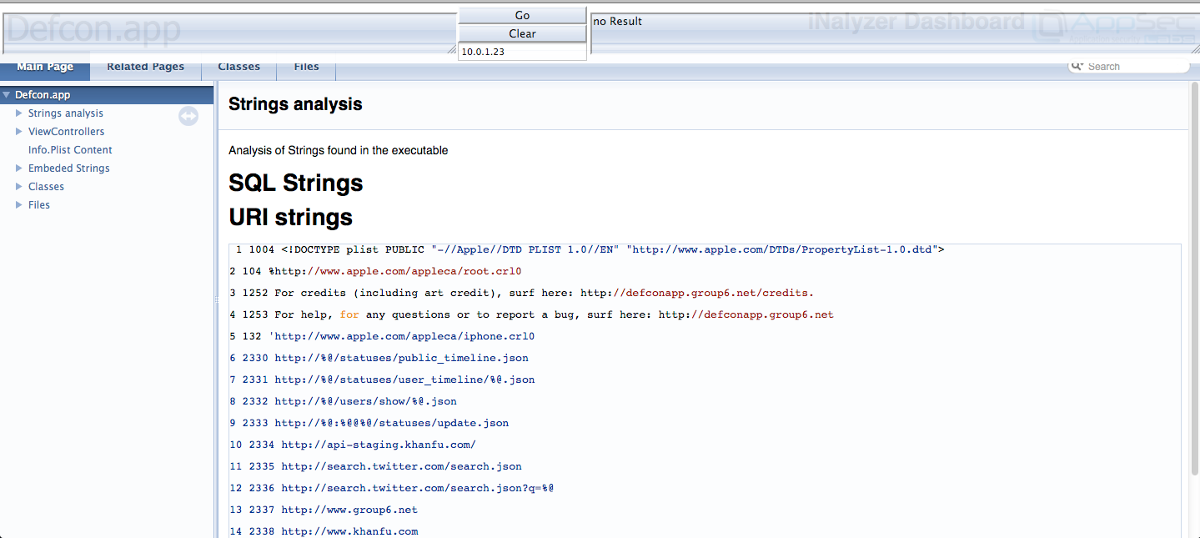
Task: Open the Files tab
Action: [x=306, y=67]
